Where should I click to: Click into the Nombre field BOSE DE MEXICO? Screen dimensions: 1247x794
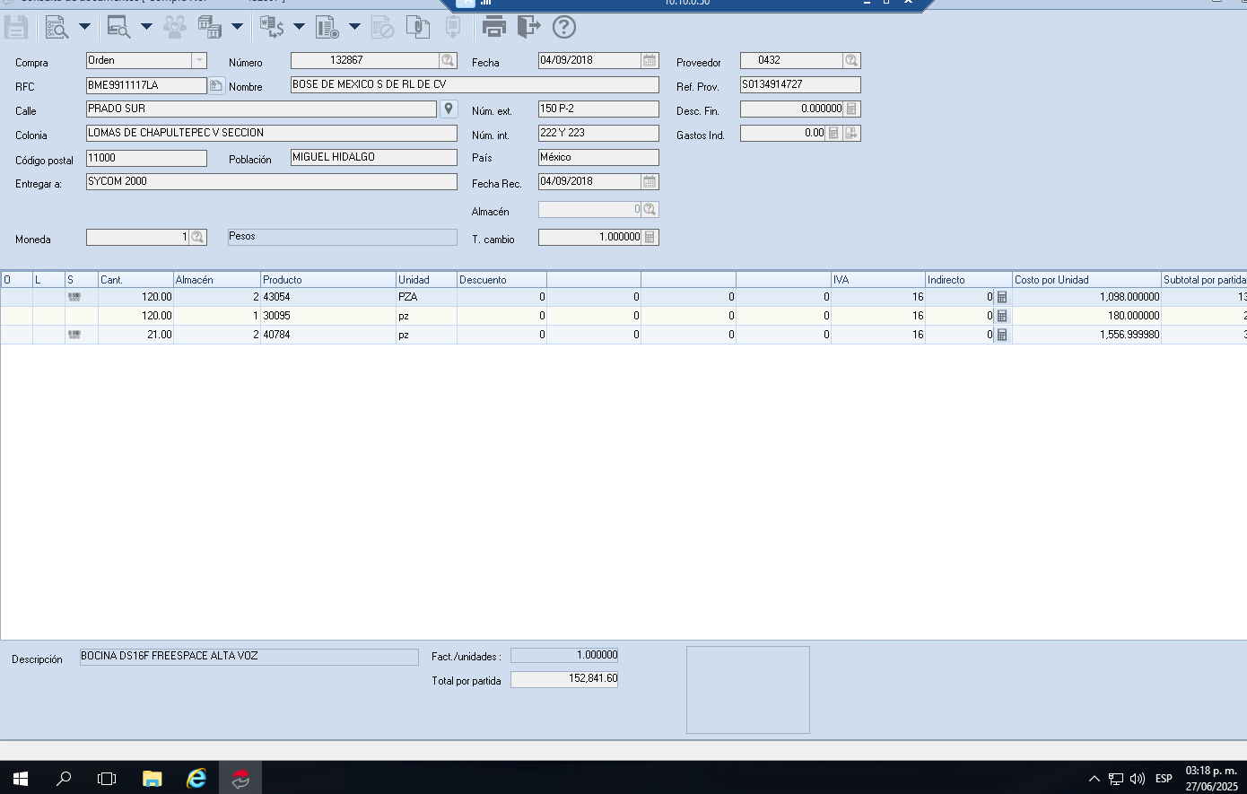click(x=475, y=84)
